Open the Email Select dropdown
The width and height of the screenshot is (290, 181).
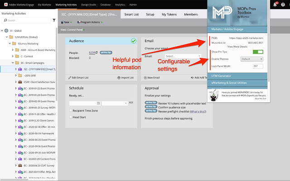pyautogui.click(x=183, y=56)
